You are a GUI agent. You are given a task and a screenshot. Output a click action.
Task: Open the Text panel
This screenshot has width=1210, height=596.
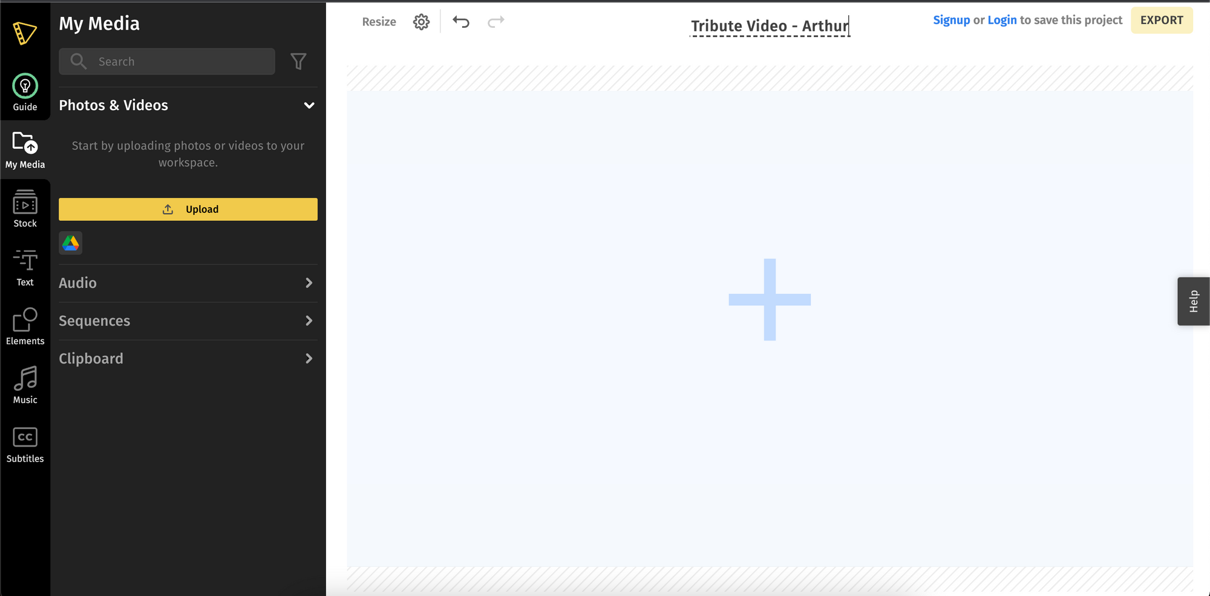(25, 266)
